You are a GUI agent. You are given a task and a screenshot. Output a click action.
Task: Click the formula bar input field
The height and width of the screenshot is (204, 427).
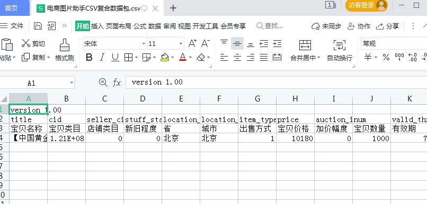coord(276,82)
